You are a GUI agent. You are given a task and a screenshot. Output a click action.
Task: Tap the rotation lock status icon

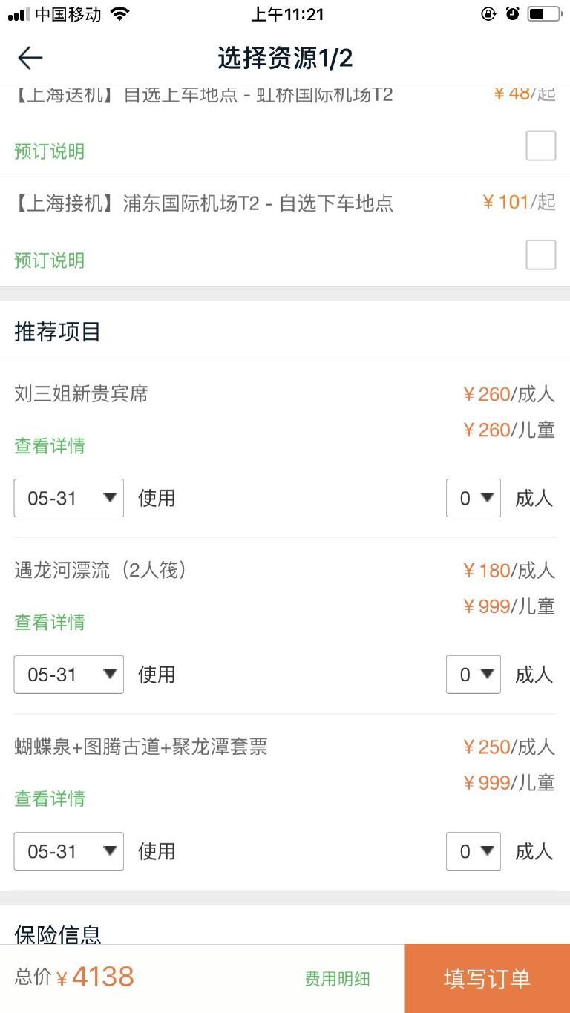[488, 14]
